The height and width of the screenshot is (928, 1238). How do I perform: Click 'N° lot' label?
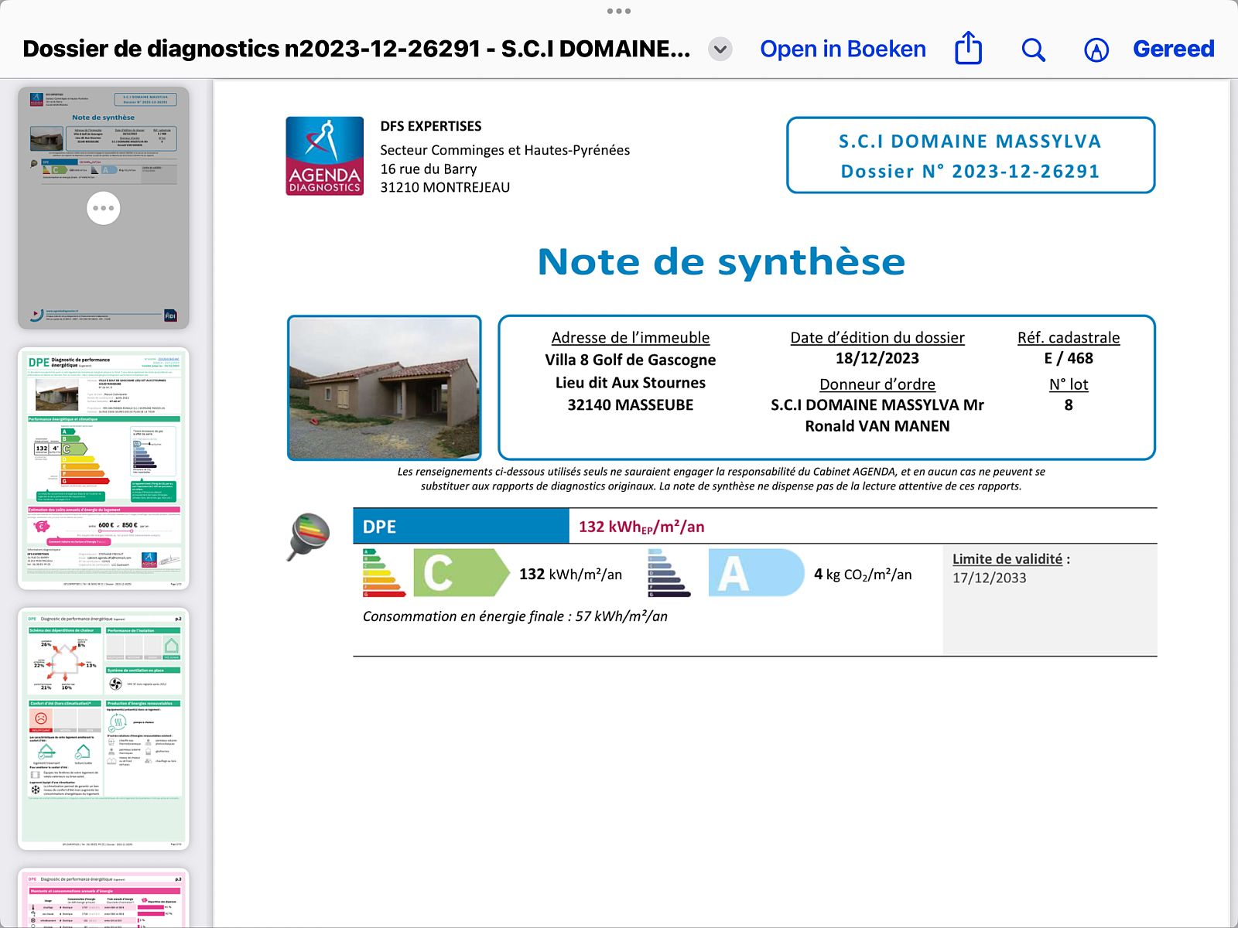click(x=1069, y=384)
